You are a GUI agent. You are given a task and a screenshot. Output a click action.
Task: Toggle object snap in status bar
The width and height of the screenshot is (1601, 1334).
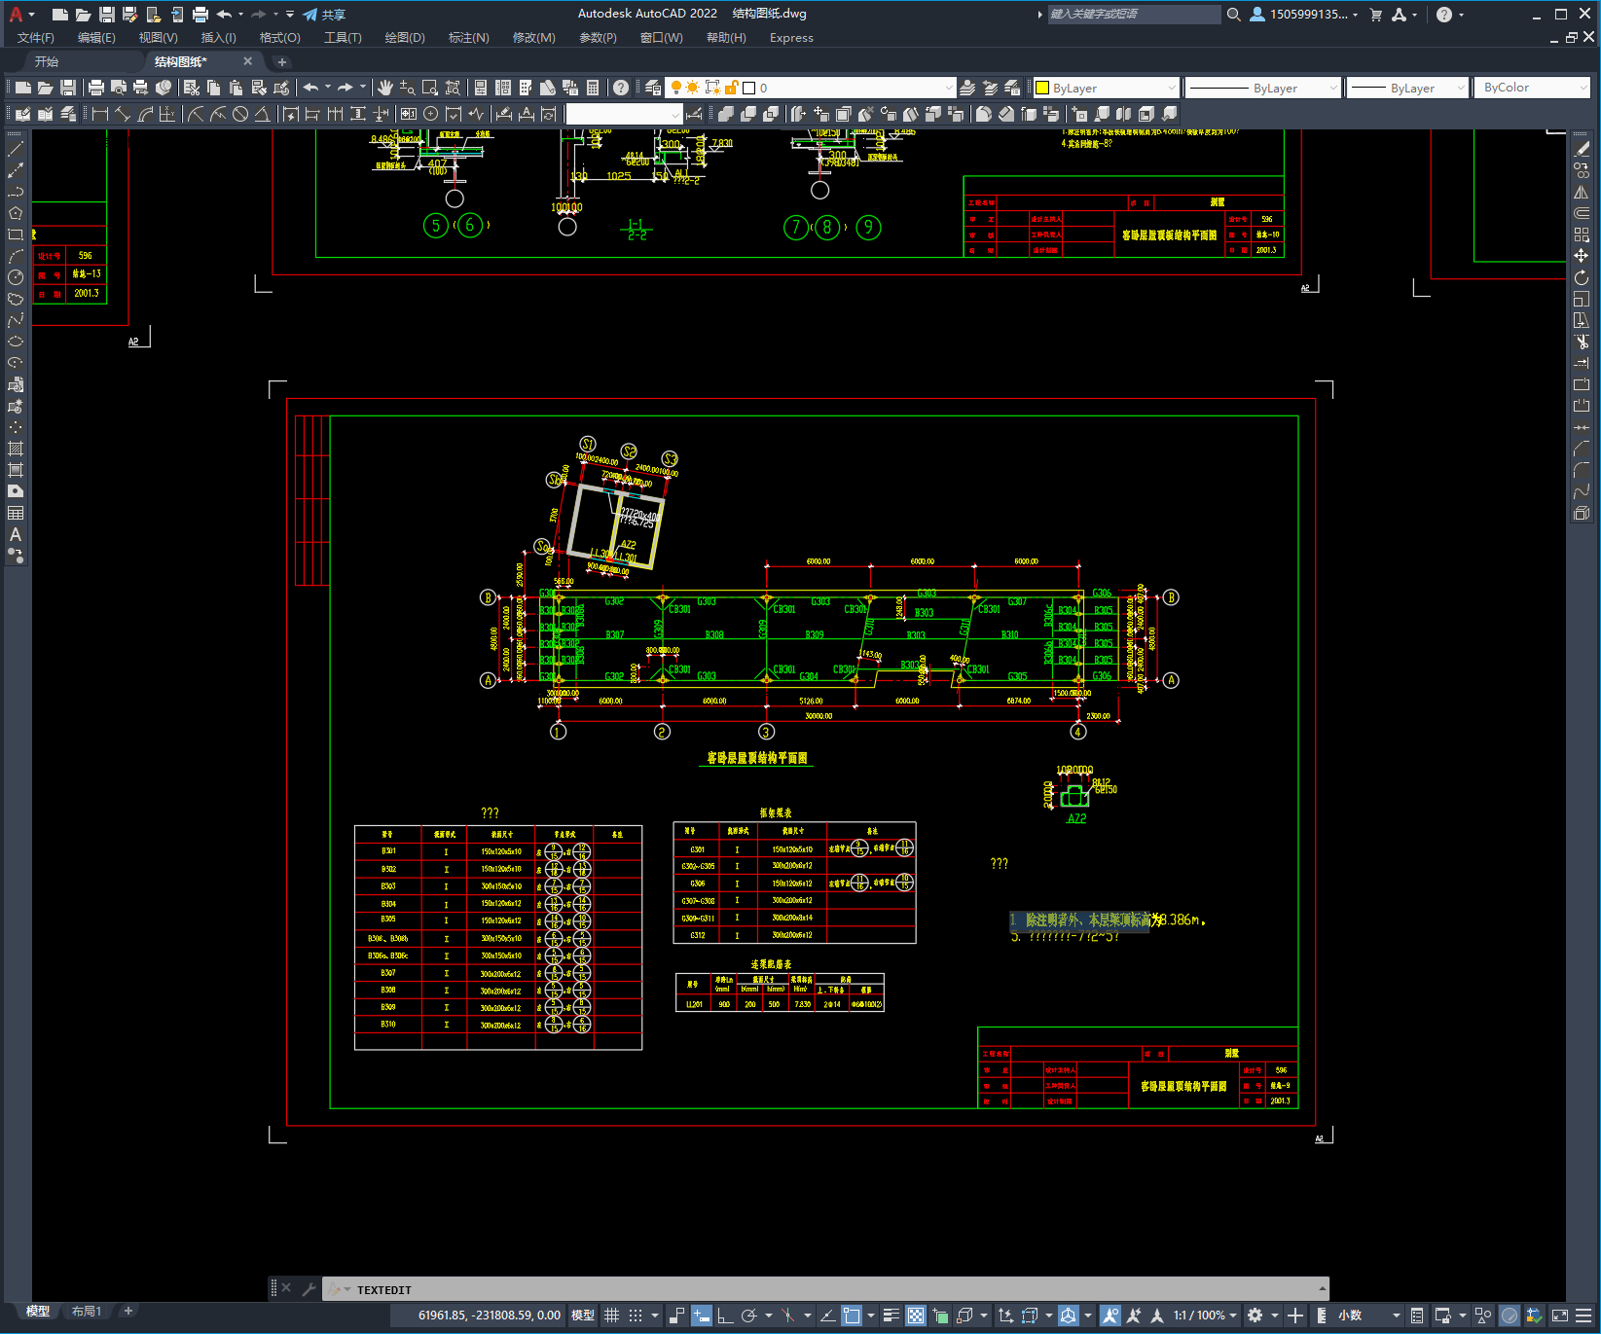point(852,1316)
